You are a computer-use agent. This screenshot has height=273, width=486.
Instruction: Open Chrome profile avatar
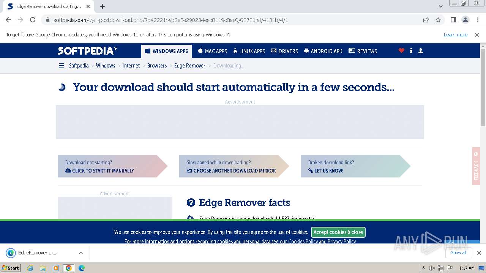click(465, 20)
